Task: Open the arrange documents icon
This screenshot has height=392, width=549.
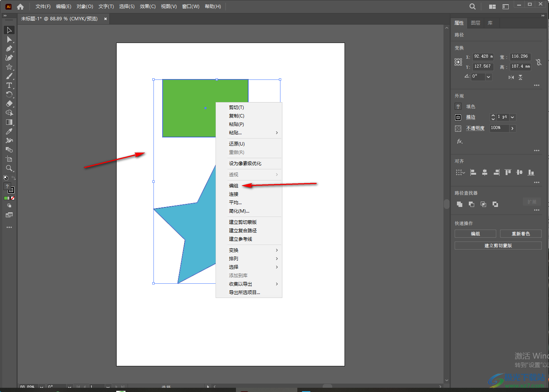Action: (x=492, y=7)
